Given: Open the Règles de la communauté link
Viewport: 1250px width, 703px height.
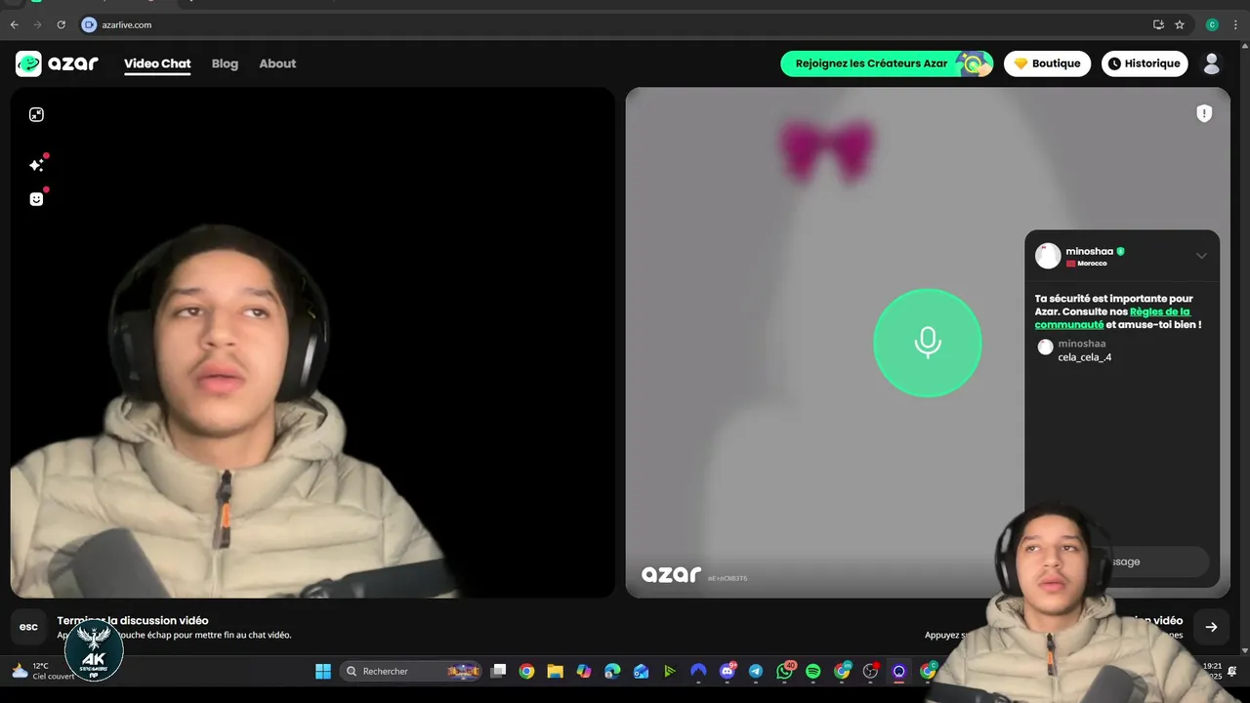Looking at the screenshot, I should click(1113, 318).
